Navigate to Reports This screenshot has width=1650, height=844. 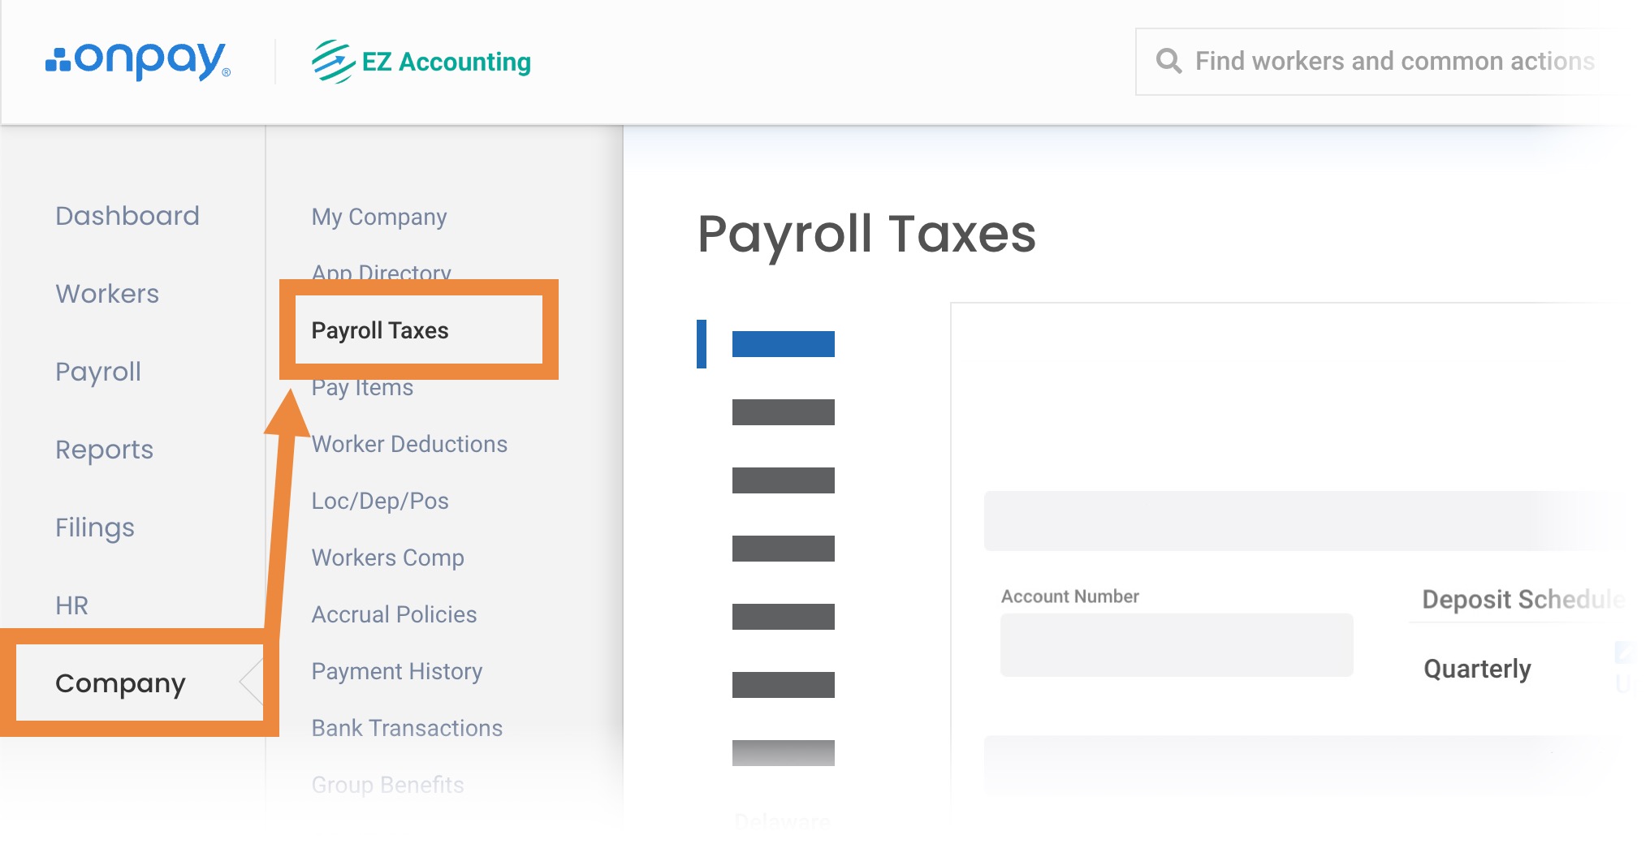(104, 450)
